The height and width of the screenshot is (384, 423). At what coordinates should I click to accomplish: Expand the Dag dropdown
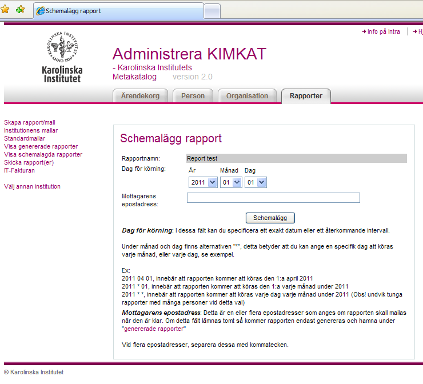click(x=256, y=182)
